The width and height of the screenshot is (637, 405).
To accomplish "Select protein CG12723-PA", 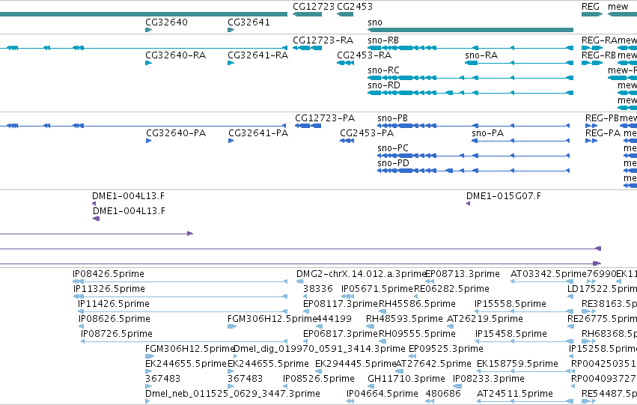I will click(x=308, y=126).
